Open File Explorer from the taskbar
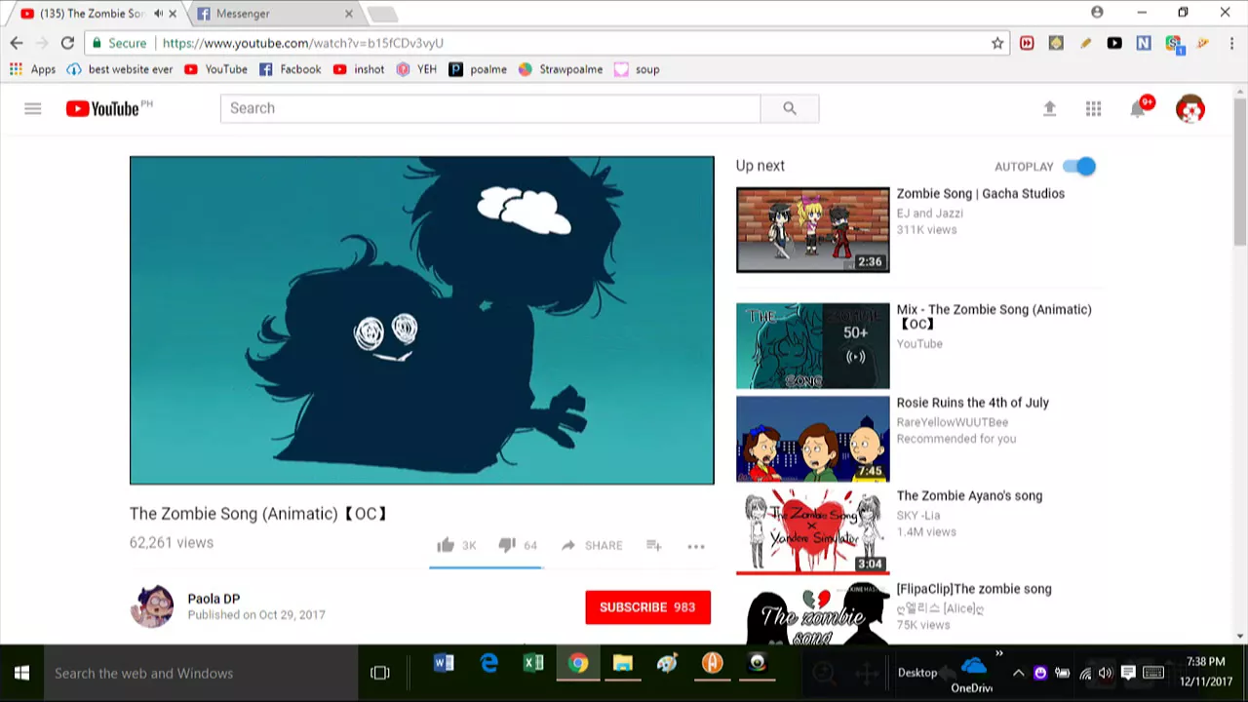Viewport: 1248px width, 702px height. pos(623,664)
